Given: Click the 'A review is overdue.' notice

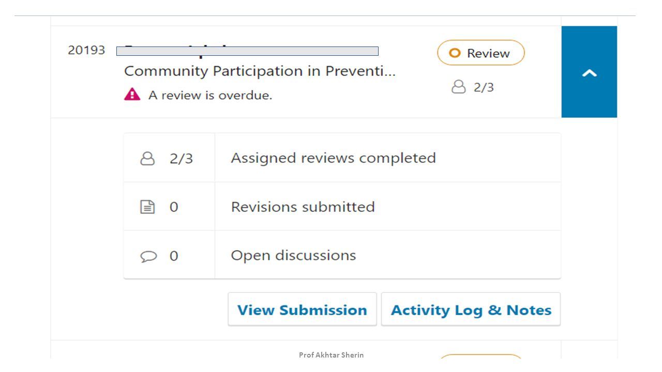Looking at the screenshot, I should (x=210, y=95).
